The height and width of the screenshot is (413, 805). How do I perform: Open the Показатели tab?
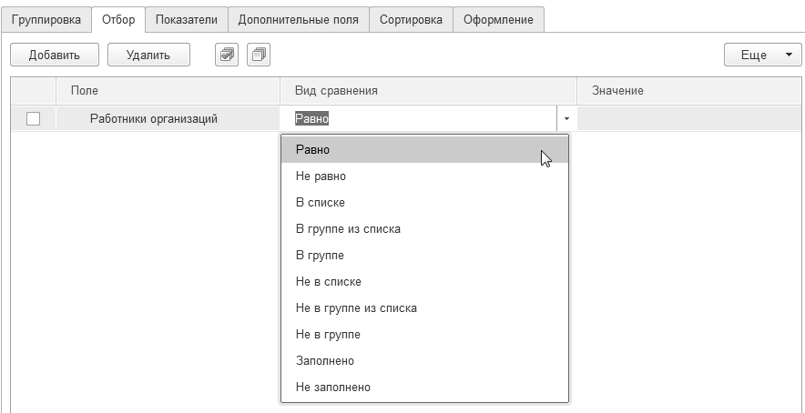186,19
